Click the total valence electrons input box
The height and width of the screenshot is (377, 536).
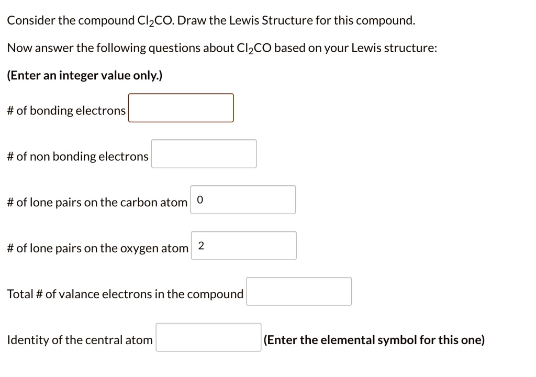pos(299,291)
